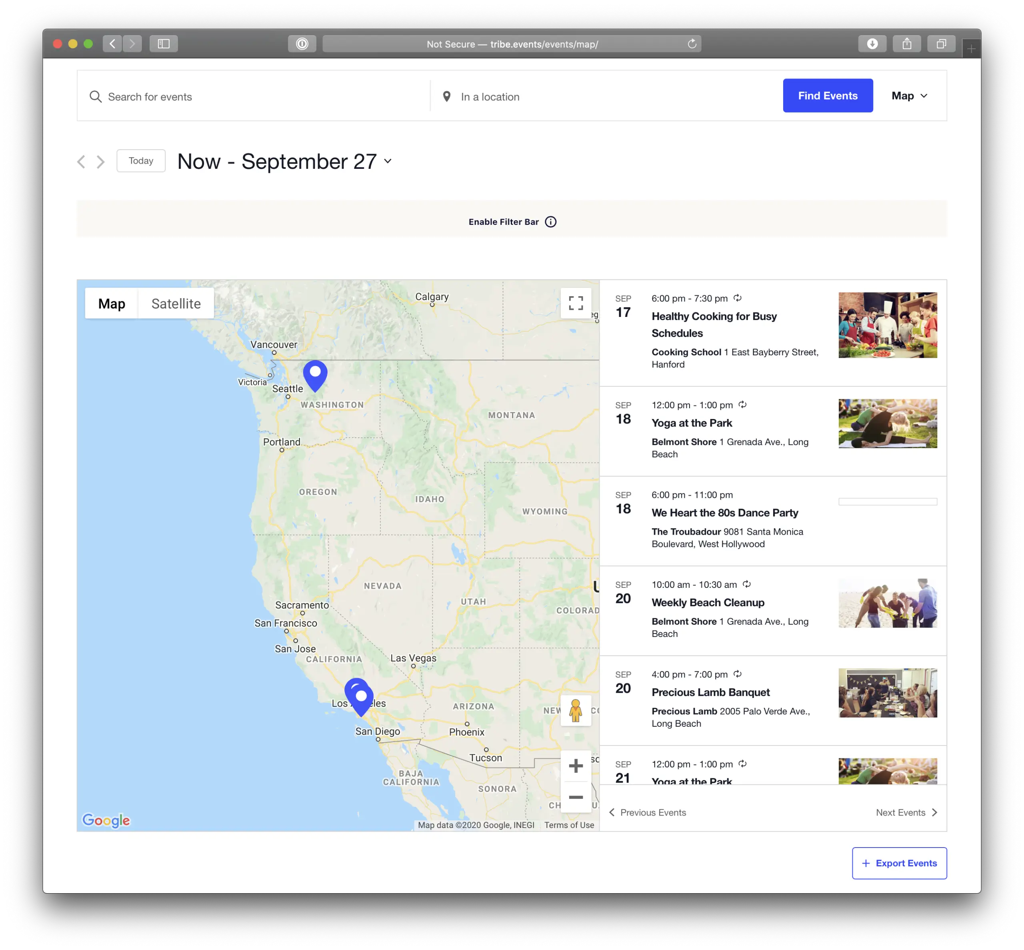Open the Weekly Beach Cleanup event title
The height and width of the screenshot is (950, 1024).
pyautogui.click(x=708, y=602)
